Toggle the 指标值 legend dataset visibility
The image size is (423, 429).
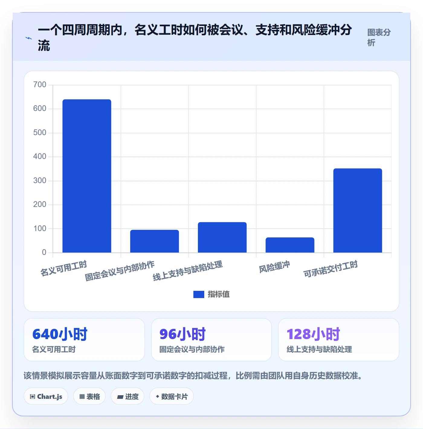211,294
